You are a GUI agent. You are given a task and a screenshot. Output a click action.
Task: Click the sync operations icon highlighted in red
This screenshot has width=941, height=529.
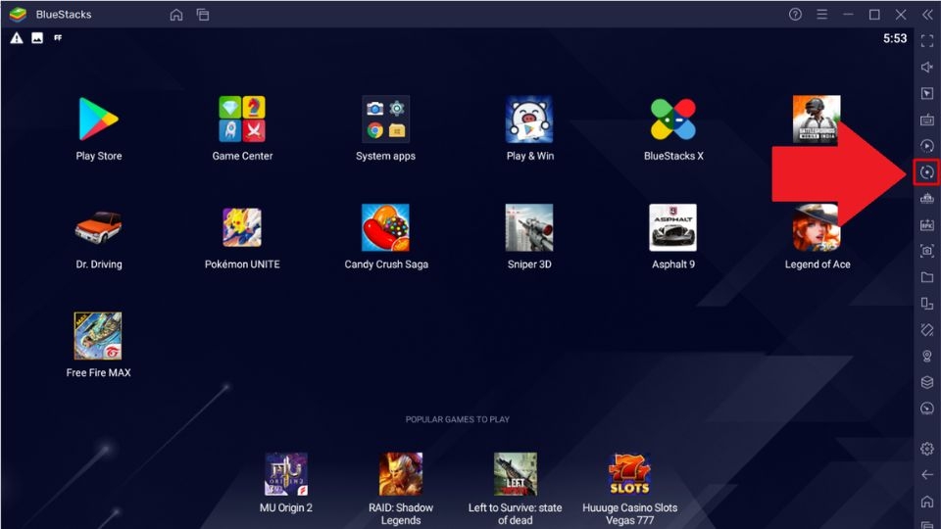(927, 172)
